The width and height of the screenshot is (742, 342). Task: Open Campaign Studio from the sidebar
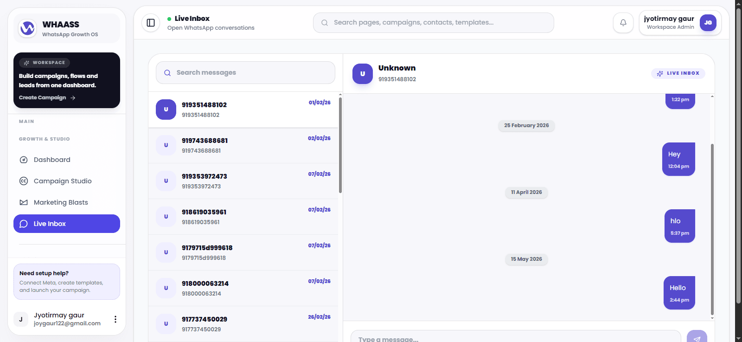(x=67, y=181)
